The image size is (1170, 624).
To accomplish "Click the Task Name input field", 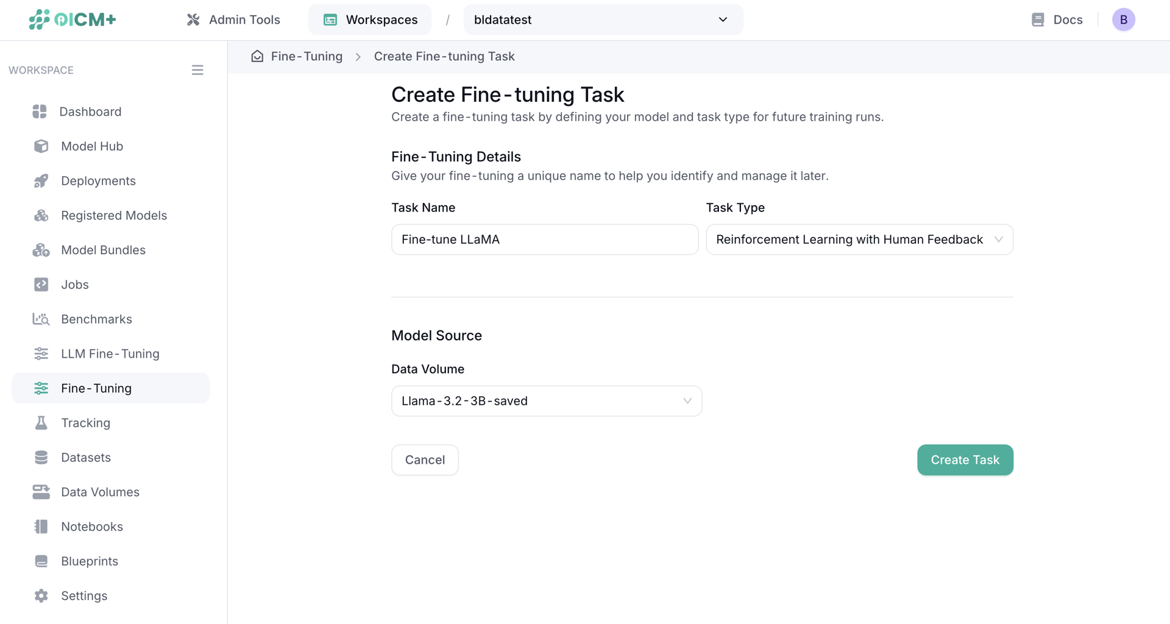I will [x=544, y=239].
